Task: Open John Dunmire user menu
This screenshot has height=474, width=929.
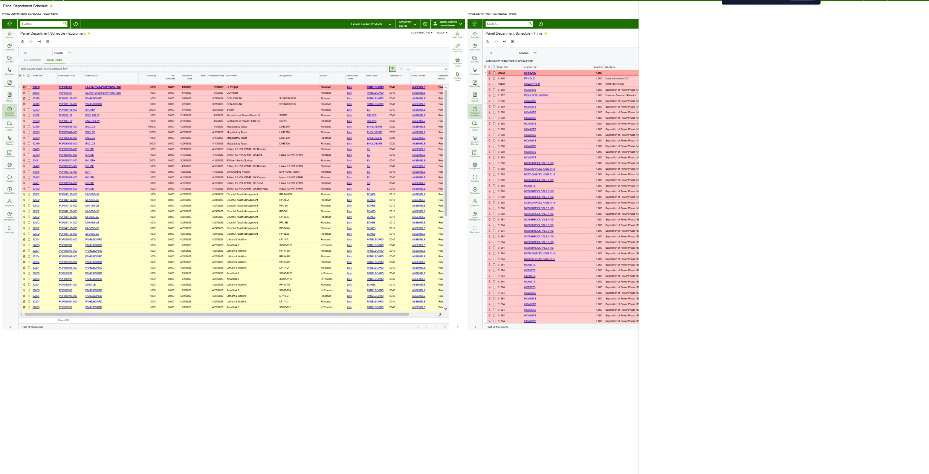Action: tap(448, 24)
